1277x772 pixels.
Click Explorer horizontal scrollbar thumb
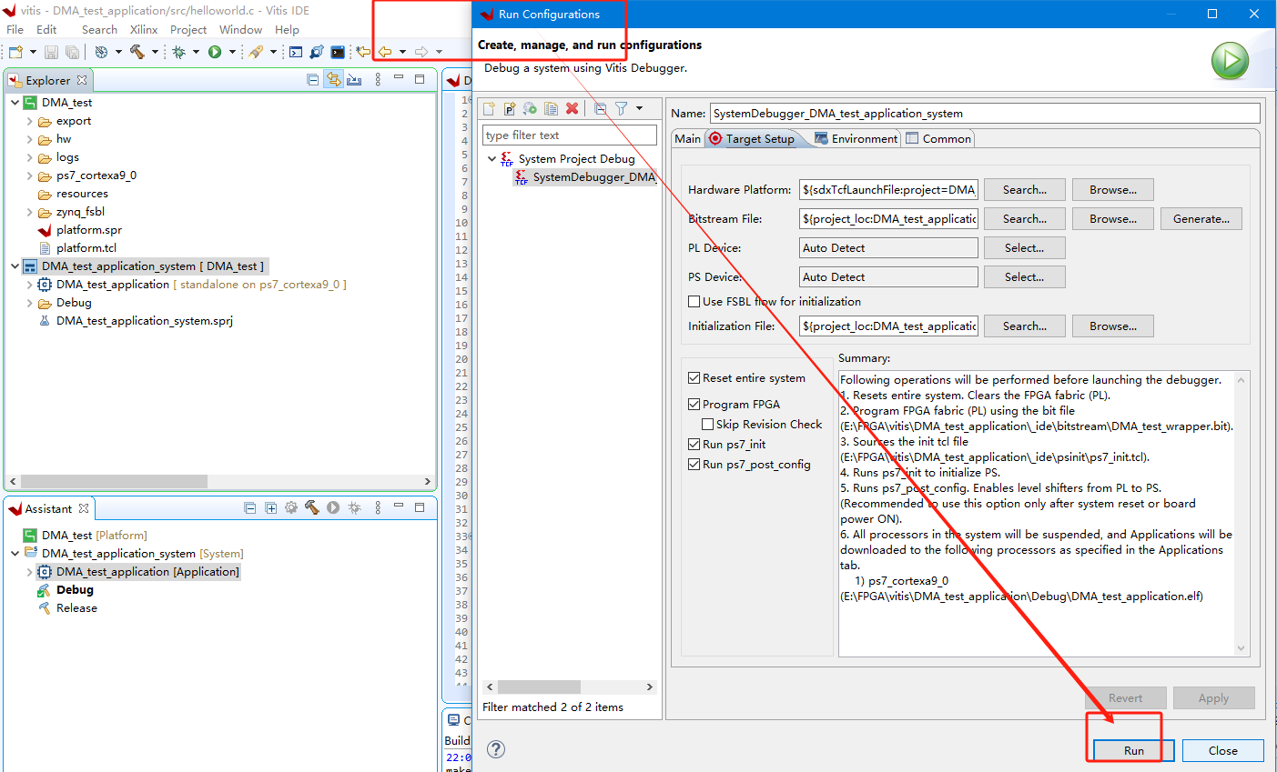point(114,481)
